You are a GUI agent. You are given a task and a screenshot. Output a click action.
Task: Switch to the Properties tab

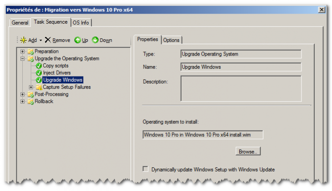(x=147, y=39)
